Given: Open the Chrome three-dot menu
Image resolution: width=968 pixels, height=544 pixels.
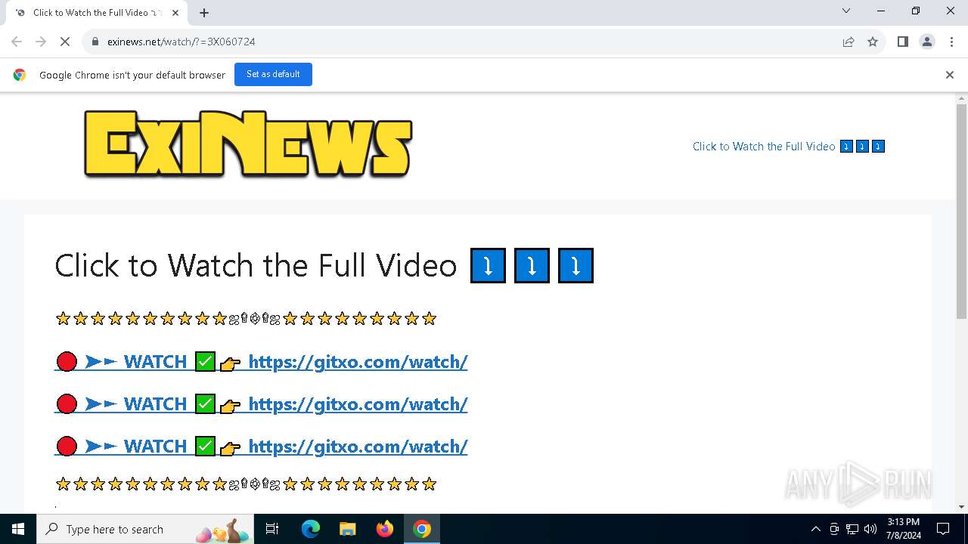Looking at the screenshot, I should click(x=951, y=42).
